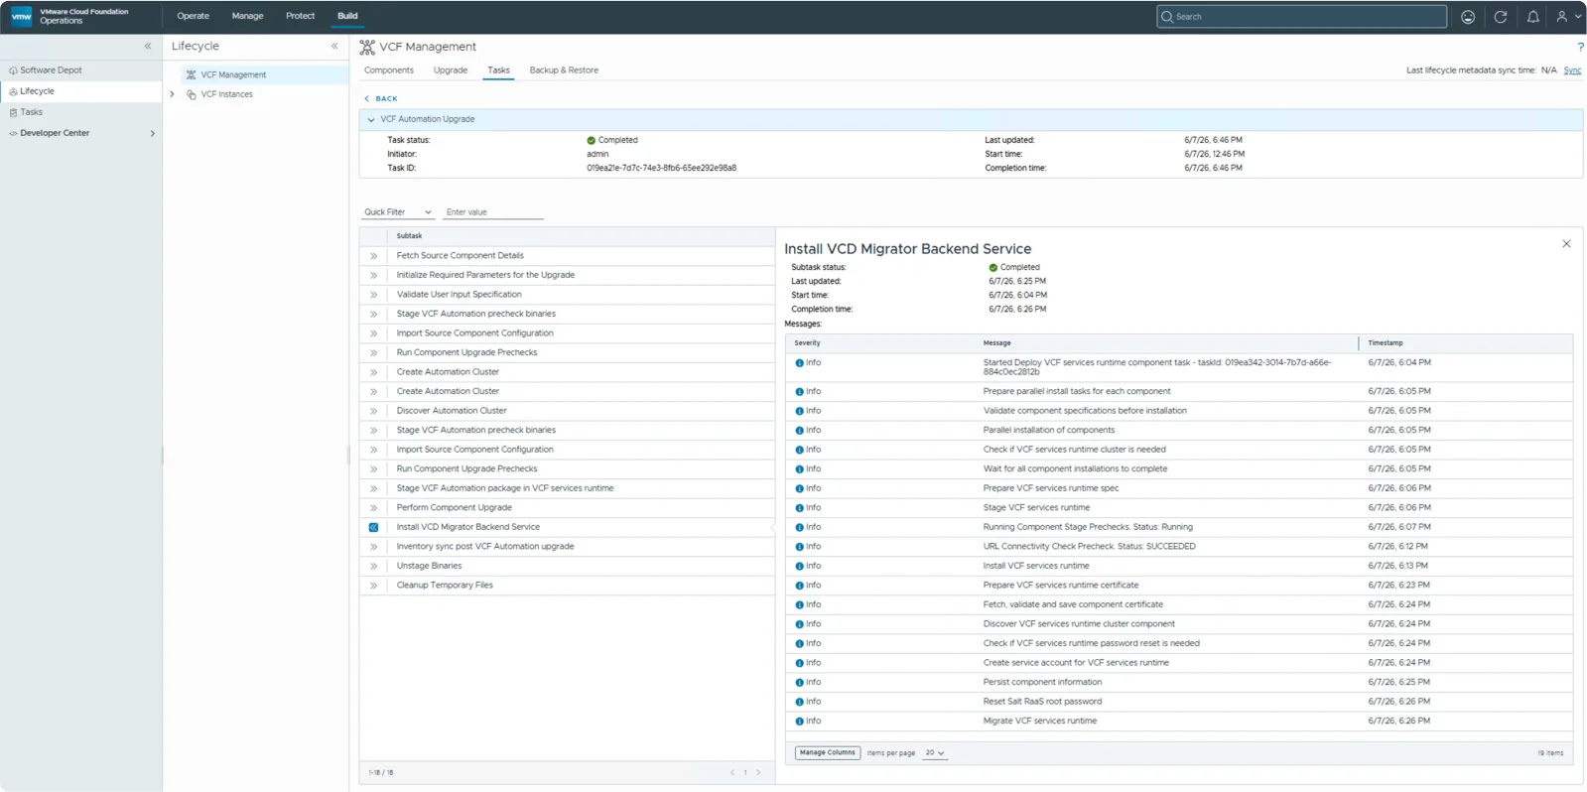Switch to the Operate menu

pyautogui.click(x=193, y=16)
